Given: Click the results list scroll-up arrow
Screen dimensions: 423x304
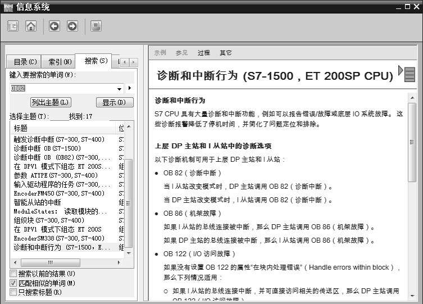Looking at the screenshot, I should [129, 126].
